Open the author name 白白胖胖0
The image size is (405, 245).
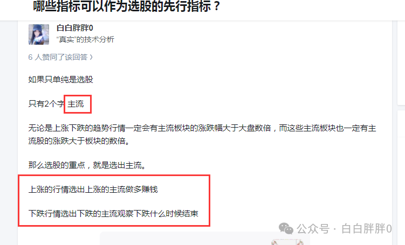tap(74, 28)
